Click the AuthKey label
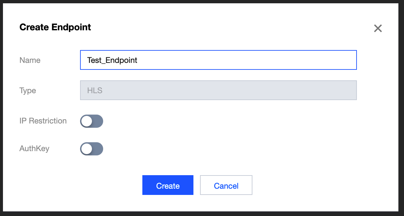404x216 pixels. click(34, 148)
